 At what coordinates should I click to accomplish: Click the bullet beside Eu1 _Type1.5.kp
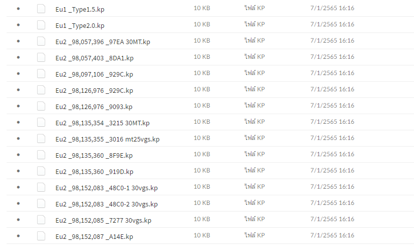click(x=18, y=9)
